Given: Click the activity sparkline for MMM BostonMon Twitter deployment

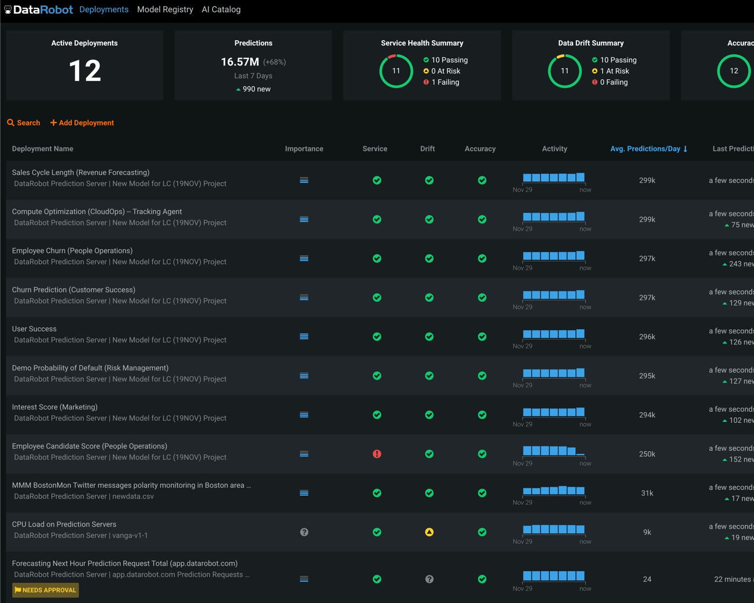Looking at the screenshot, I should [x=553, y=490].
